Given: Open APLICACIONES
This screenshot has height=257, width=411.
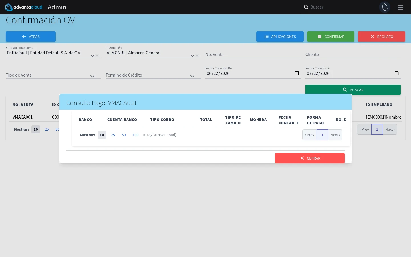Looking at the screenshot, I should 280,37.
